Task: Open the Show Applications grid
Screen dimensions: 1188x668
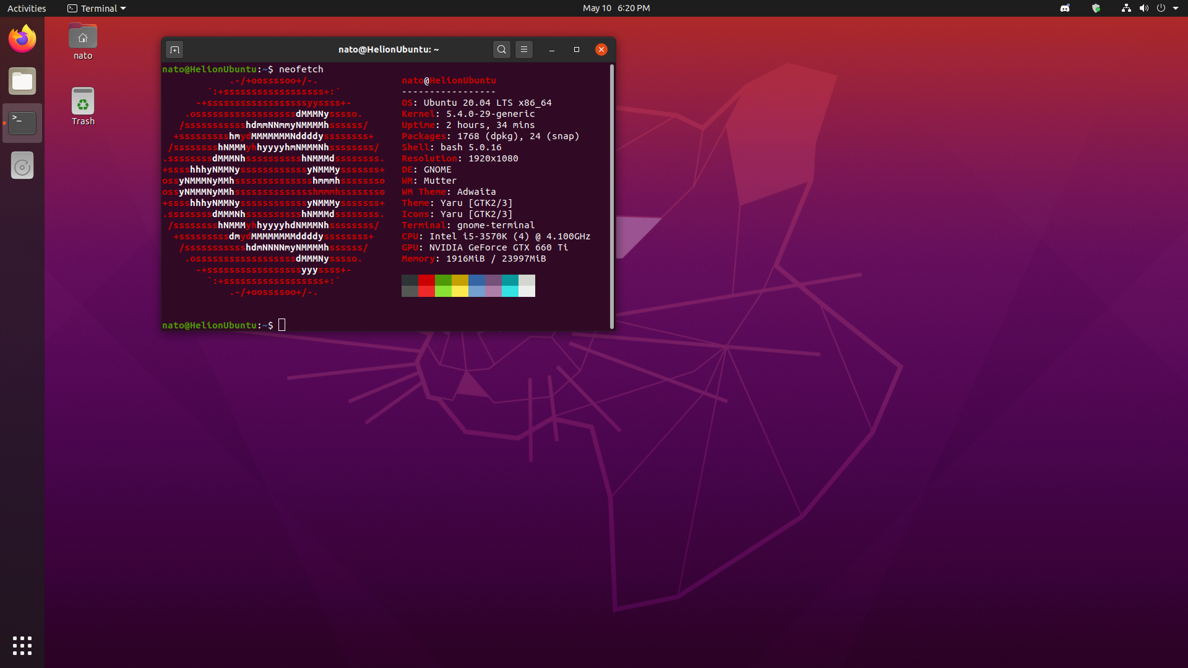Action: pyautogui.click(x=22, y=645)
